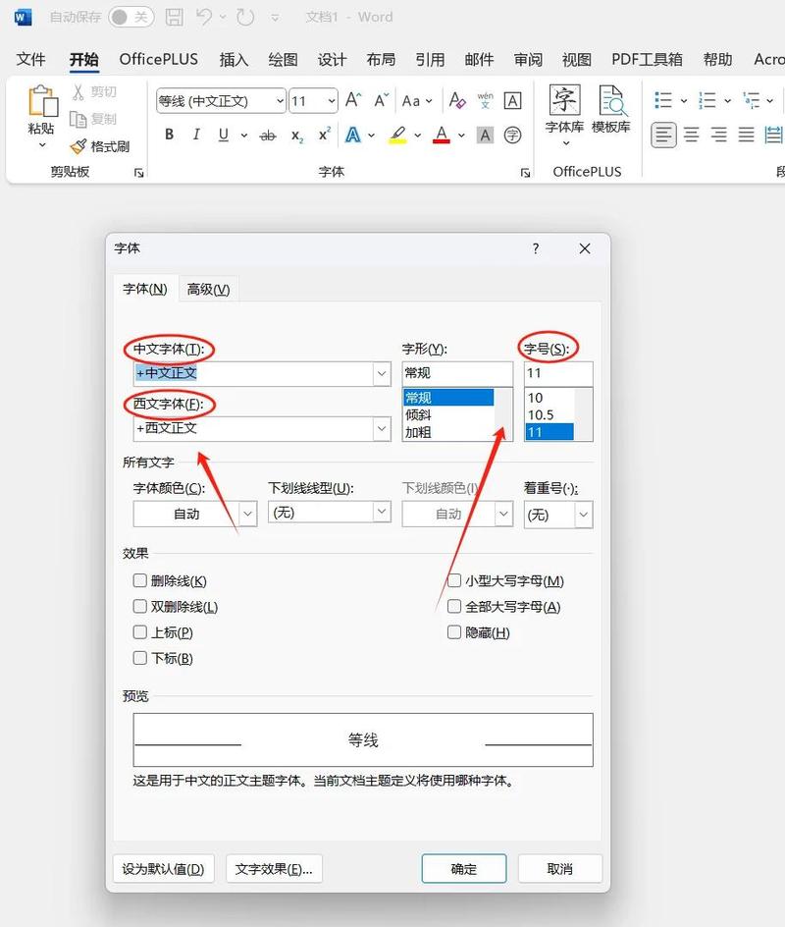Toggle Italic formatting in ribbon
This screenshot has width=785, height=927.
(x=196, y=135)
